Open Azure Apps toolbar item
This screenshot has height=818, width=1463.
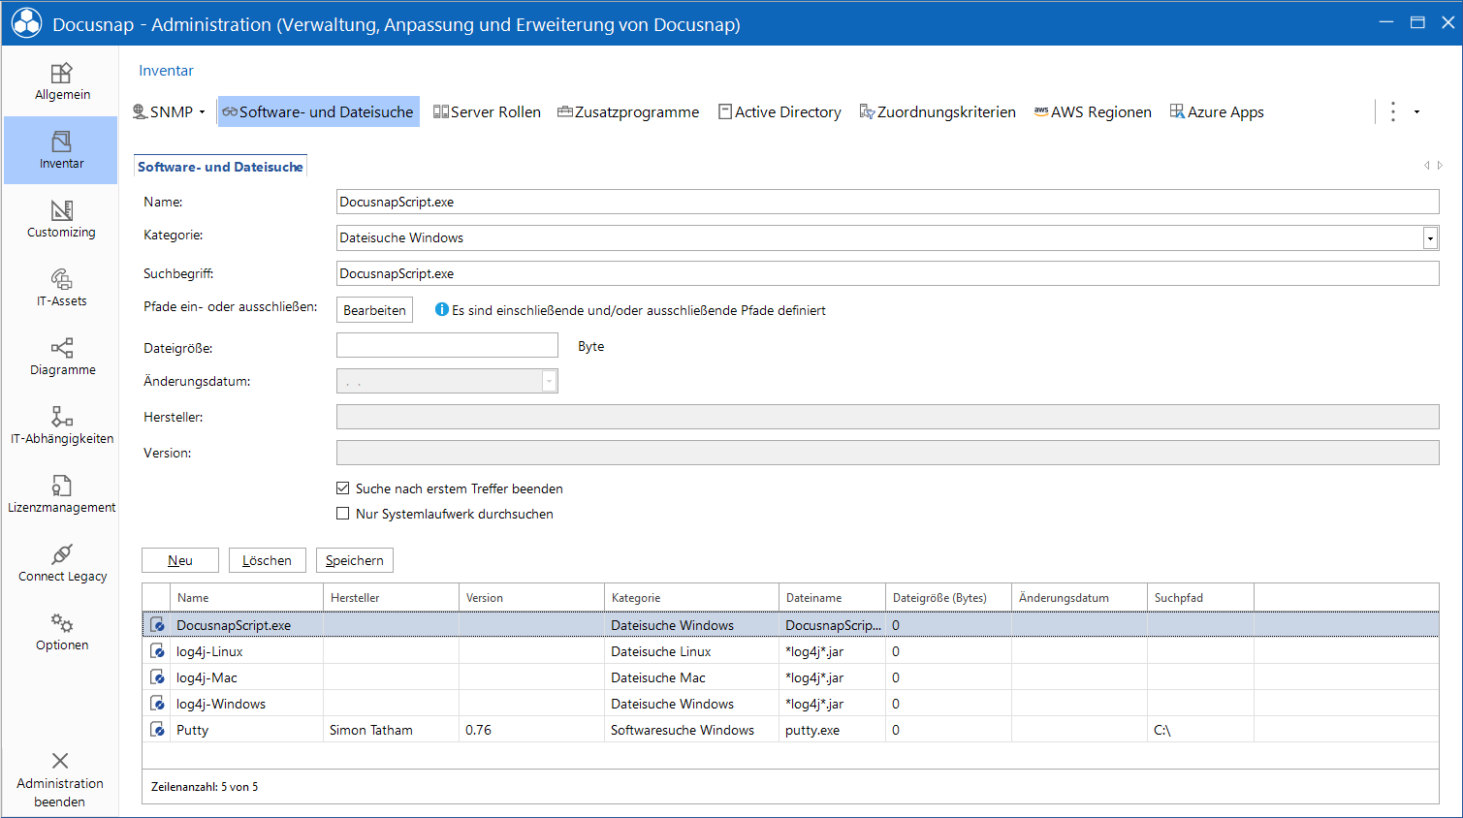click(1217, 111)
